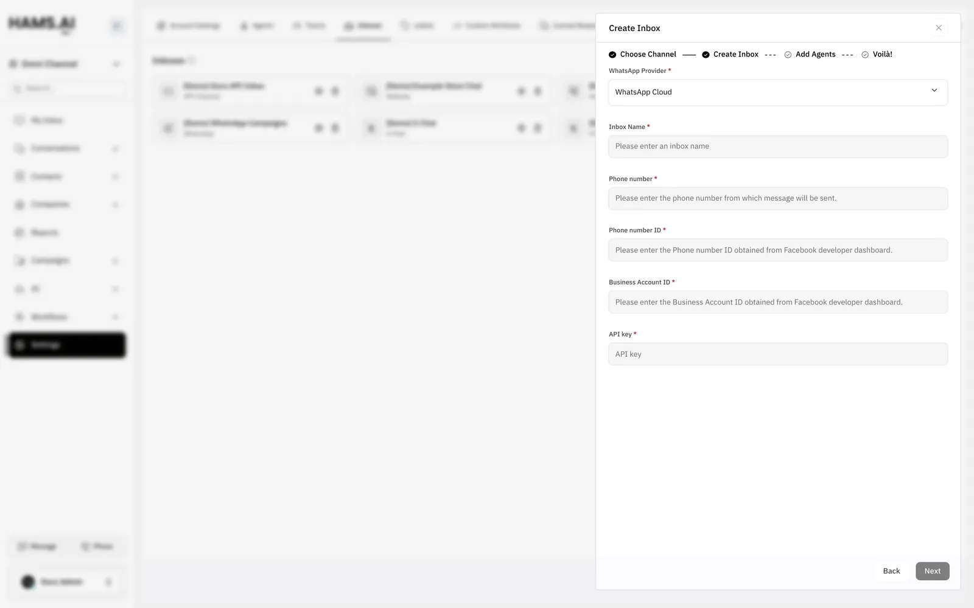The image size is (974, 608).
Task: Focus the API key field
Action: tap(778, 354)
